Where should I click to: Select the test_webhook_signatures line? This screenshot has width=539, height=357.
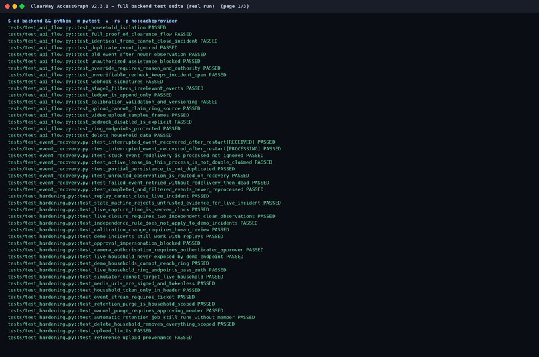click(x=86, y=82)
